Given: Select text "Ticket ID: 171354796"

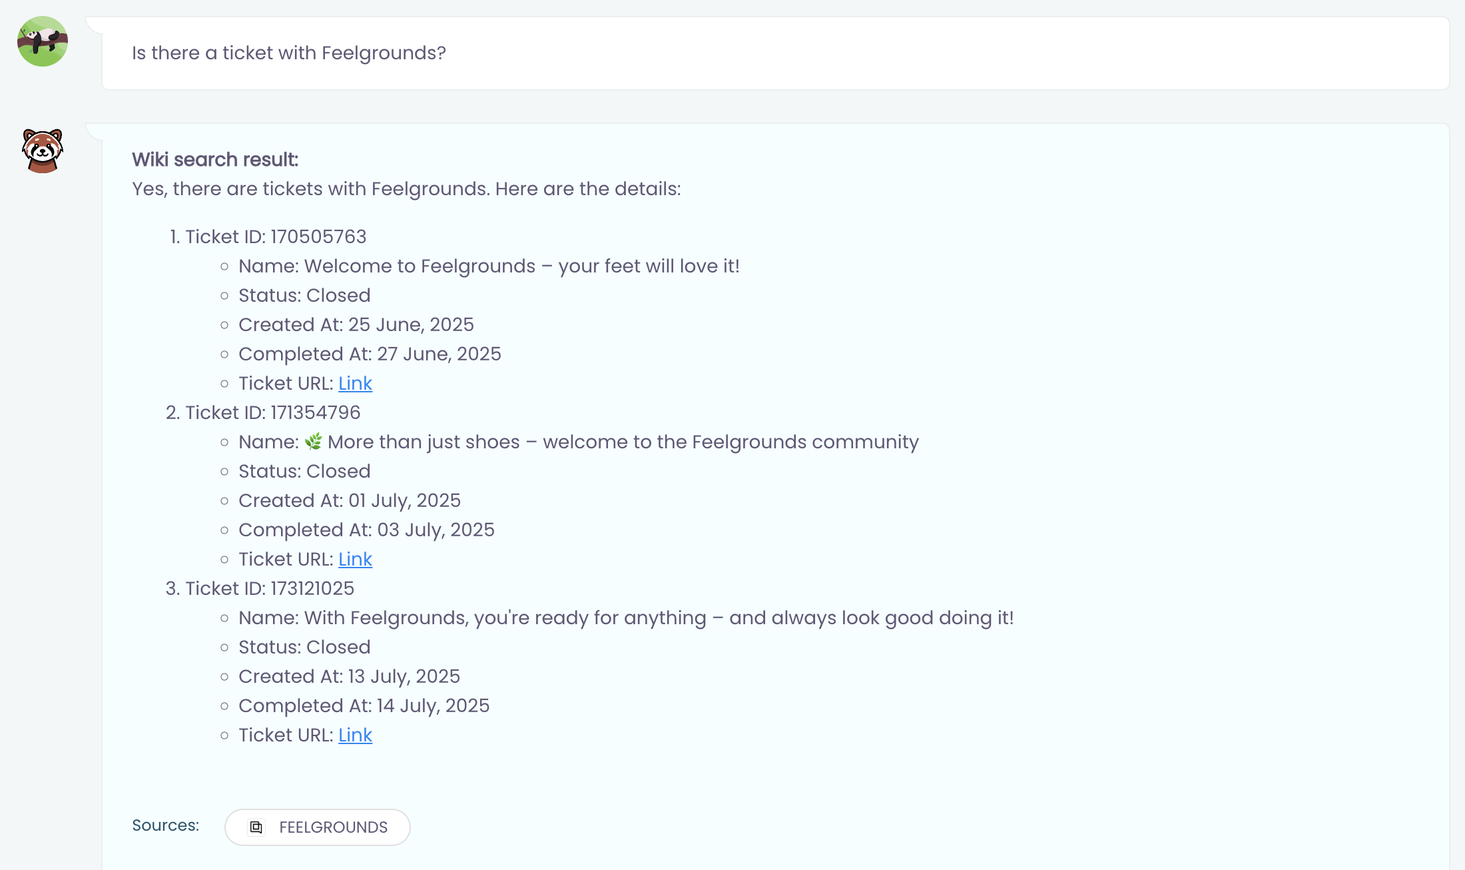Looking at the screenshot, I should coord(273,412).
